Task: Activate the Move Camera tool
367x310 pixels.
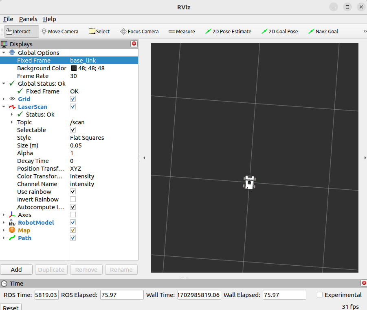Action: (x=59, y=31)
